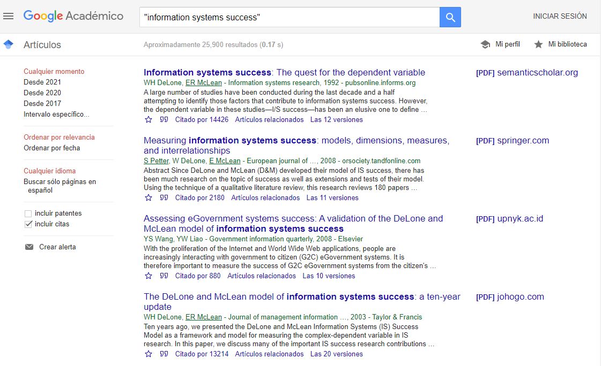601x366 pixels.
Task: Open author 'E McLean' in 2008 result
Action: 225,161
